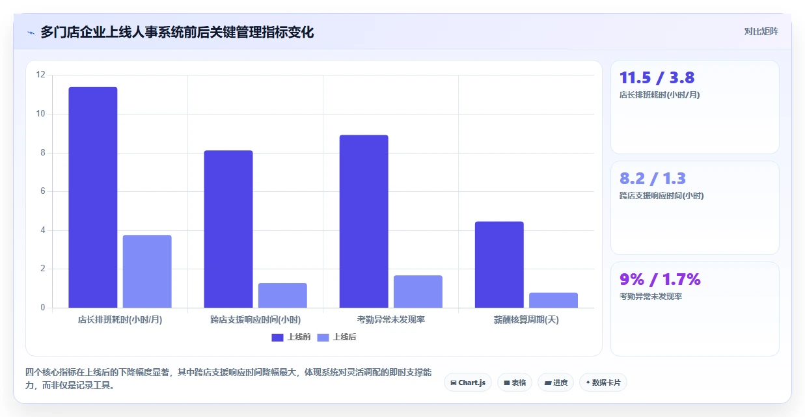
Task: Click the 上线前 bar for 跨店支援响应时间
Action: coord(228,229)
